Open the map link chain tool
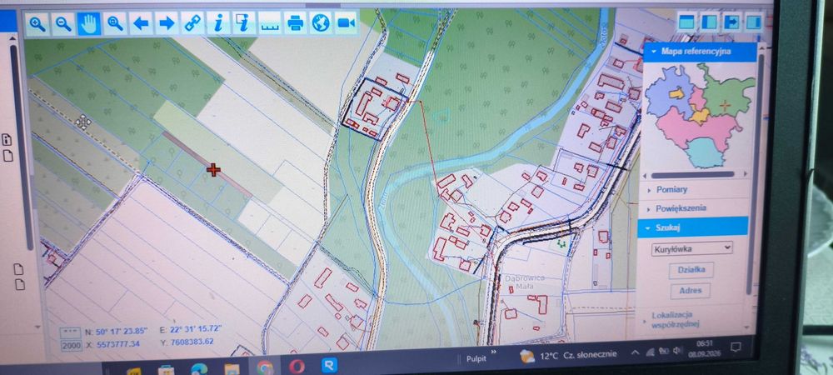The height and width of the screenshot is (375, 833). (x=192, y=23)
